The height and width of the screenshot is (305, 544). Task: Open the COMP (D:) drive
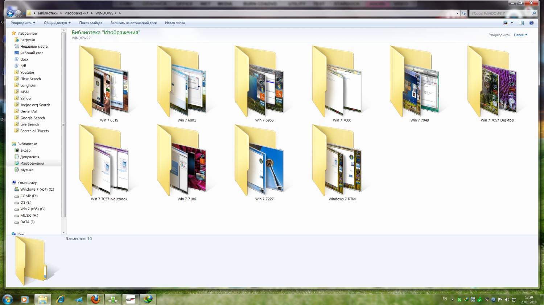tap(29, 196)
